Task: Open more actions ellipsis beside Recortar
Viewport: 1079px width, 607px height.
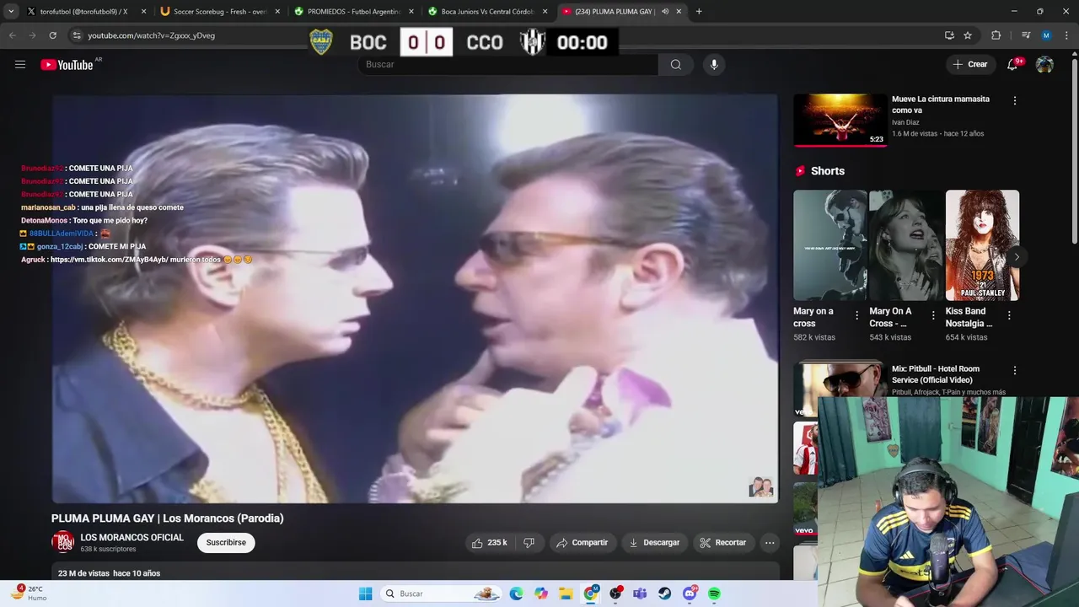Action: (770, 543)
